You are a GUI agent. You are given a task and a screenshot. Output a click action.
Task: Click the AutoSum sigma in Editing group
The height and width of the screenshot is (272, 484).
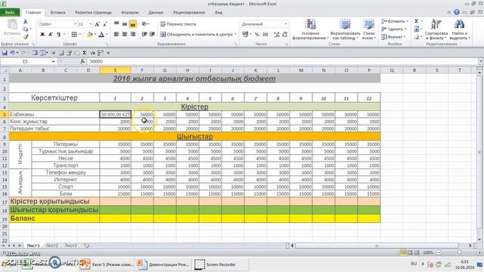pyautogui.click(x=417, y=21)
